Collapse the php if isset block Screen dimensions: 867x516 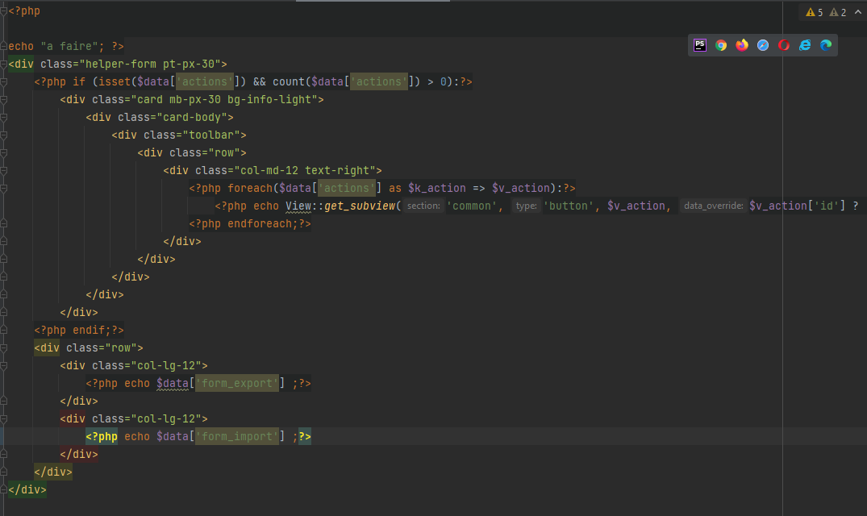(4, 82)
